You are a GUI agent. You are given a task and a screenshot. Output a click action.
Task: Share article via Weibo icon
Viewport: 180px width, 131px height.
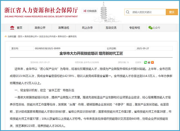tap(149, 62)
